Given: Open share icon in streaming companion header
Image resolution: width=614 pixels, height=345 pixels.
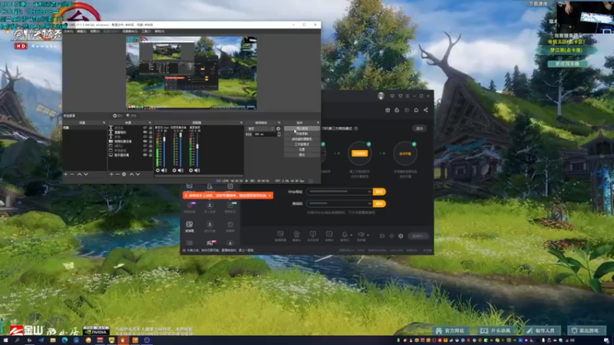Looking at the screenshot, I should point(426,110).
